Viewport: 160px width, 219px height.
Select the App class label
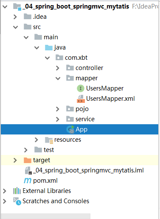click(81, 130)
